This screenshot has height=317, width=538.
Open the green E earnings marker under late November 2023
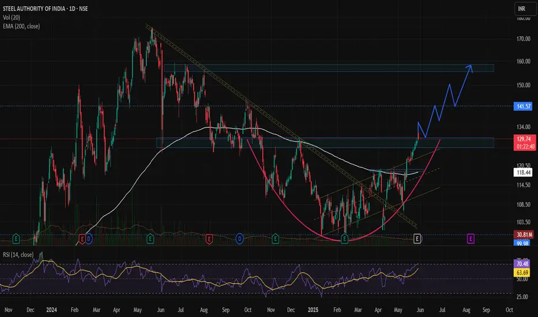(16, 239)
